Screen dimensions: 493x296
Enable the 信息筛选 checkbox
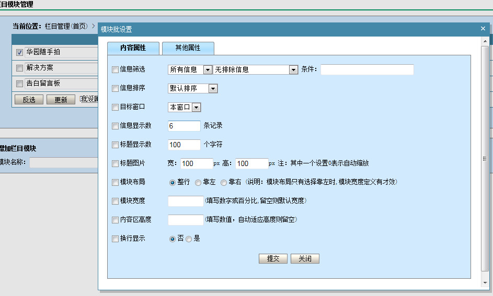(116, 69)
